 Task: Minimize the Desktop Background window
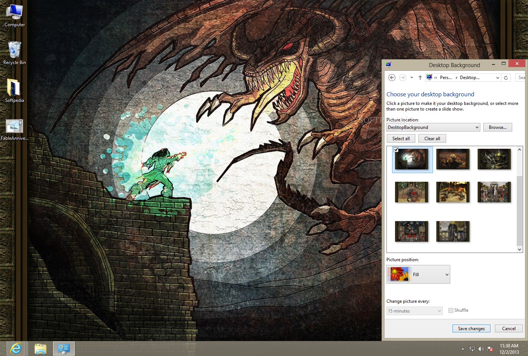point(493,64)
